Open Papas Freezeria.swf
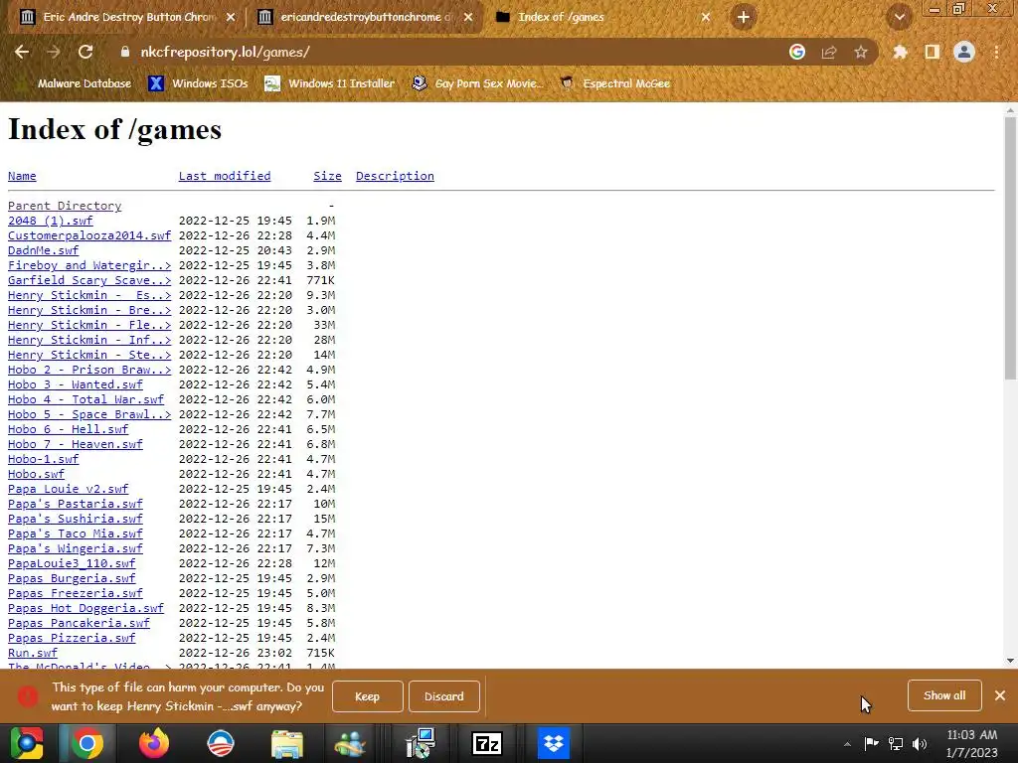This screenshot has height=763, width=1018. point(76,594)
